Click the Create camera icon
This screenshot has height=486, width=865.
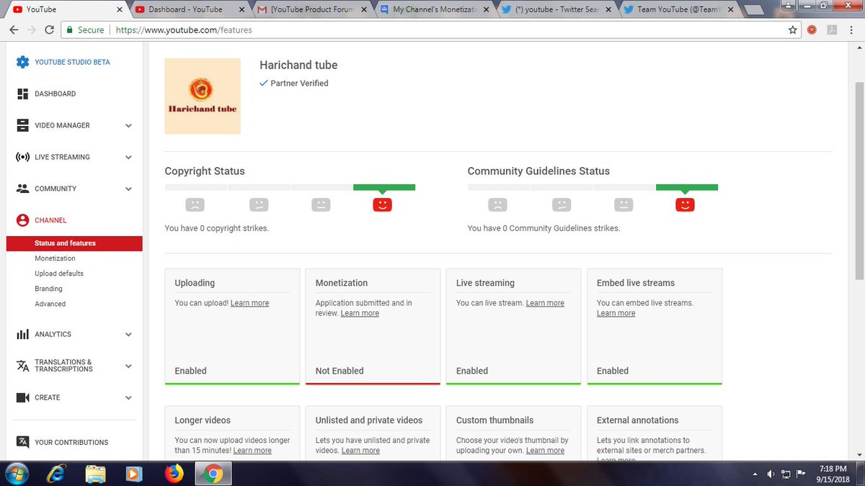click(x=22, y=397)
